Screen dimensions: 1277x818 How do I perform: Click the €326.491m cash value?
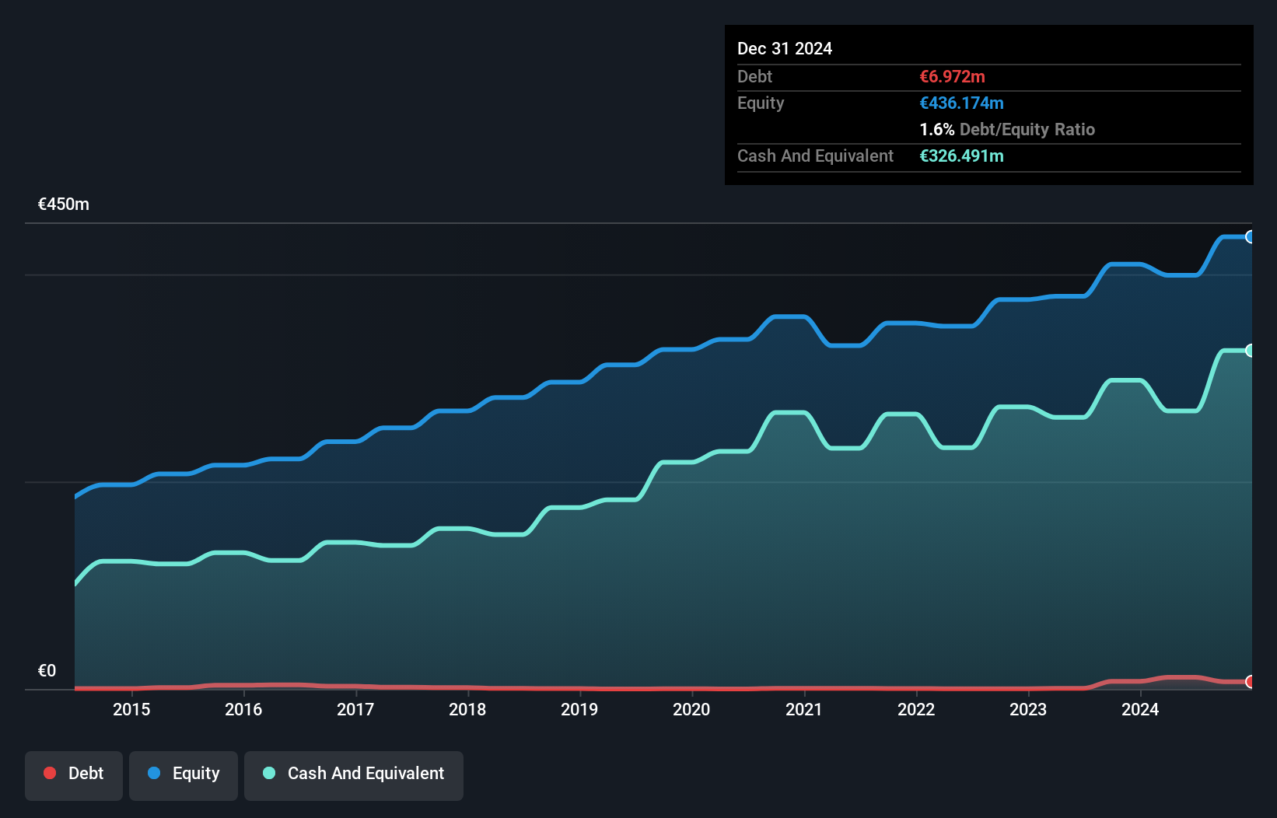click(x=961, y=156)
